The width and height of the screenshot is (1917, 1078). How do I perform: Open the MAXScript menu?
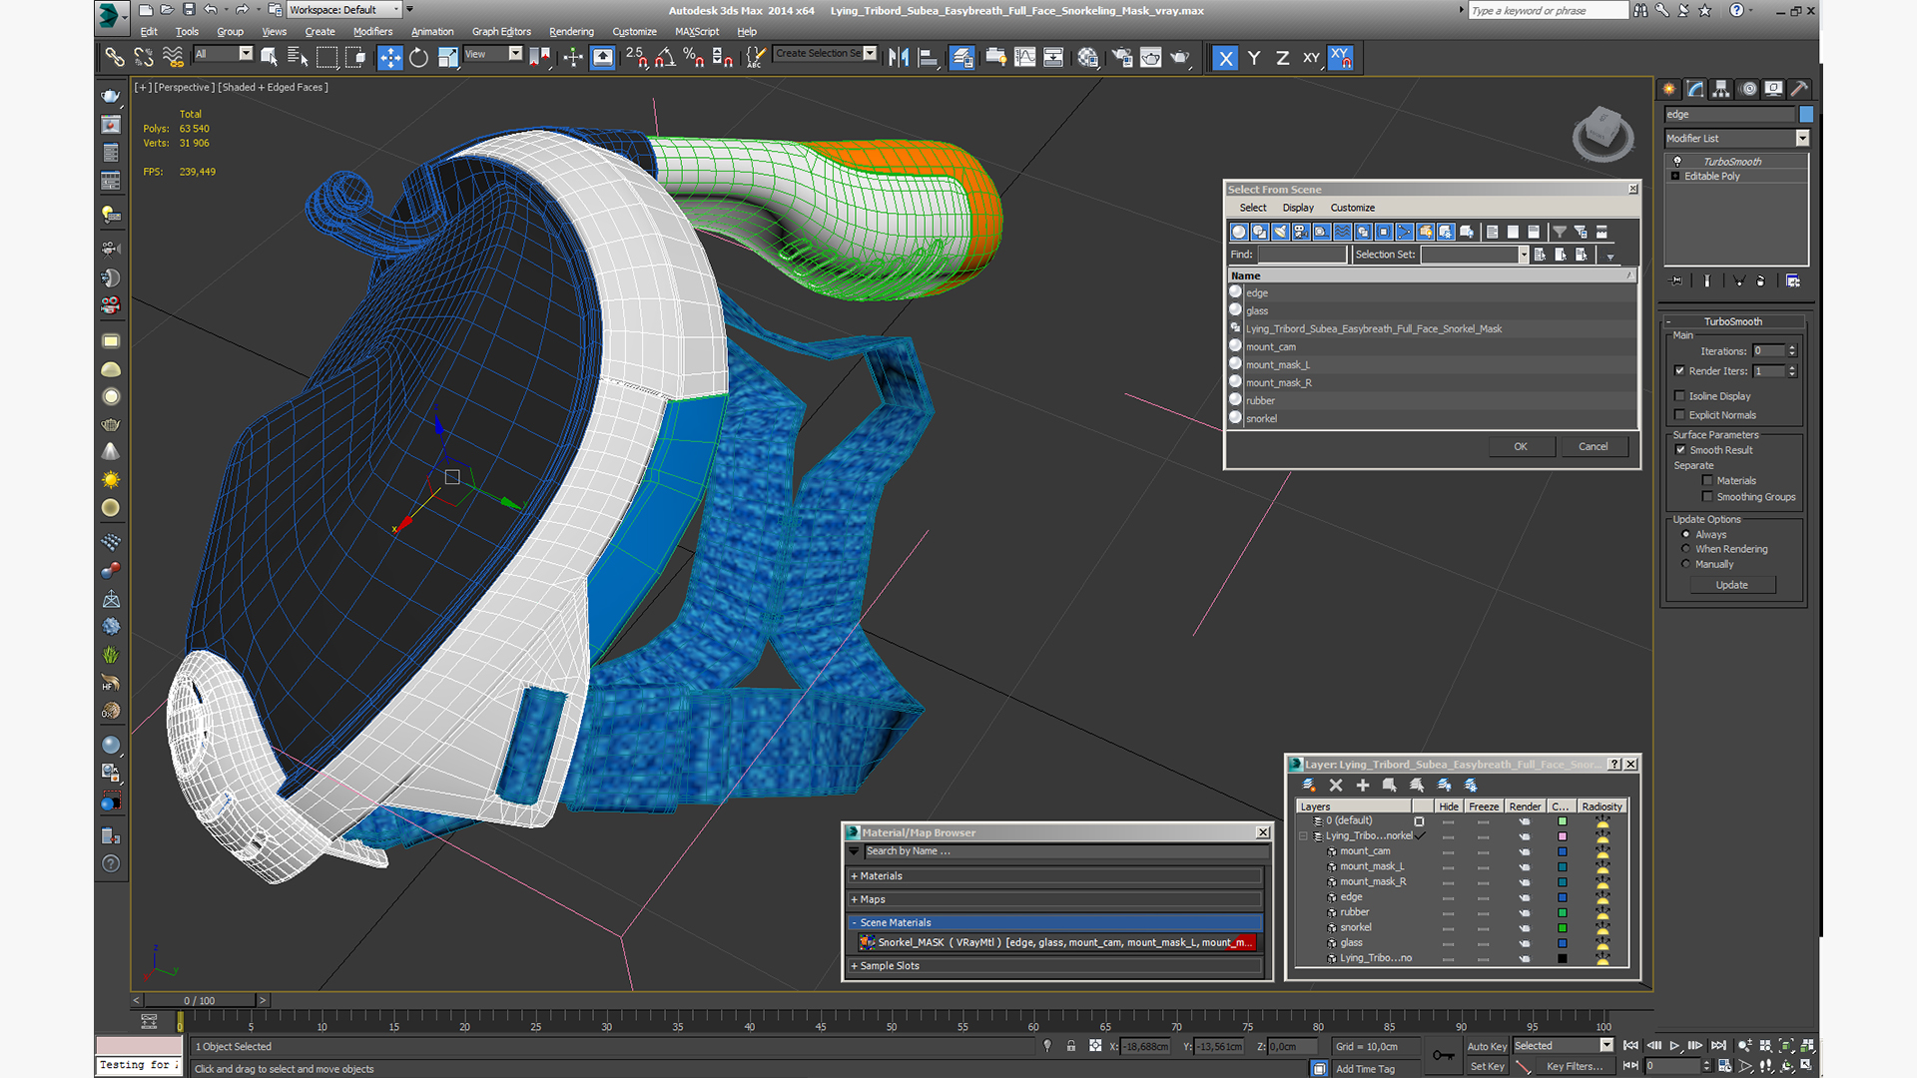[697, 32]
